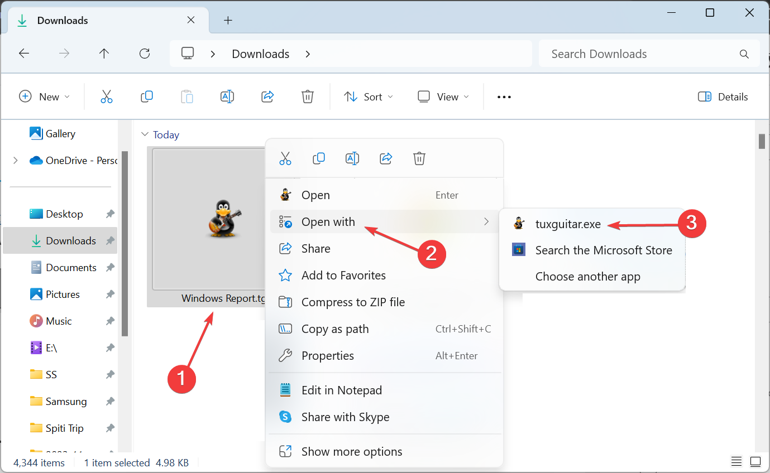Viewport: 770px width, 473px height.
Task: Close the Downloads tab
Action: point(191,20)
